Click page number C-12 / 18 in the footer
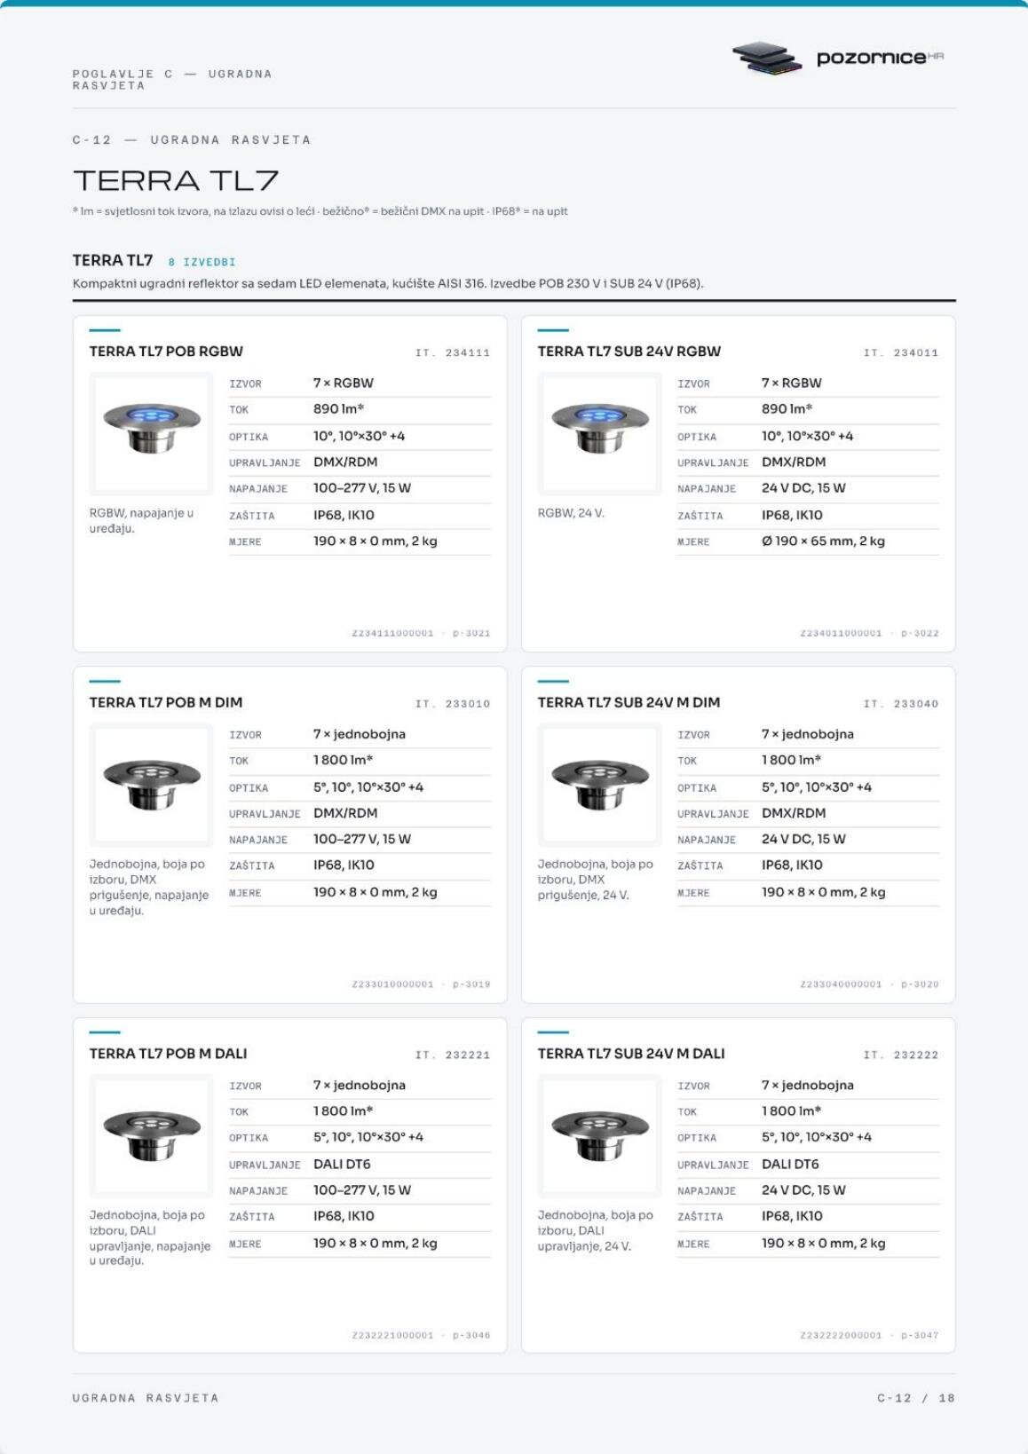 click(x=916, y=1398)
